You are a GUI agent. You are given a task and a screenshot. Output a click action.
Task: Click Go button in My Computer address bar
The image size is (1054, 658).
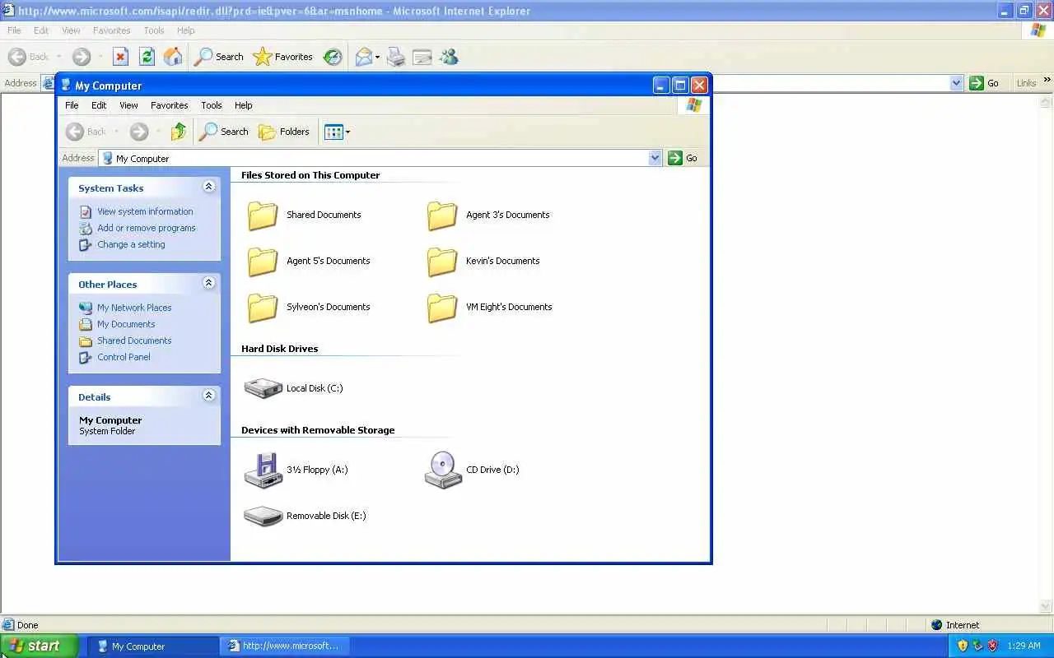683,158
